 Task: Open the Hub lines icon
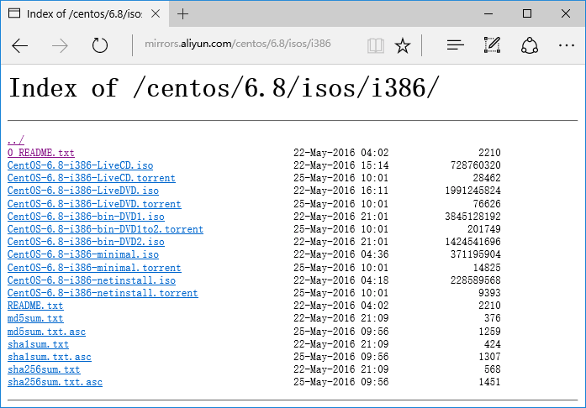[455, 45]
